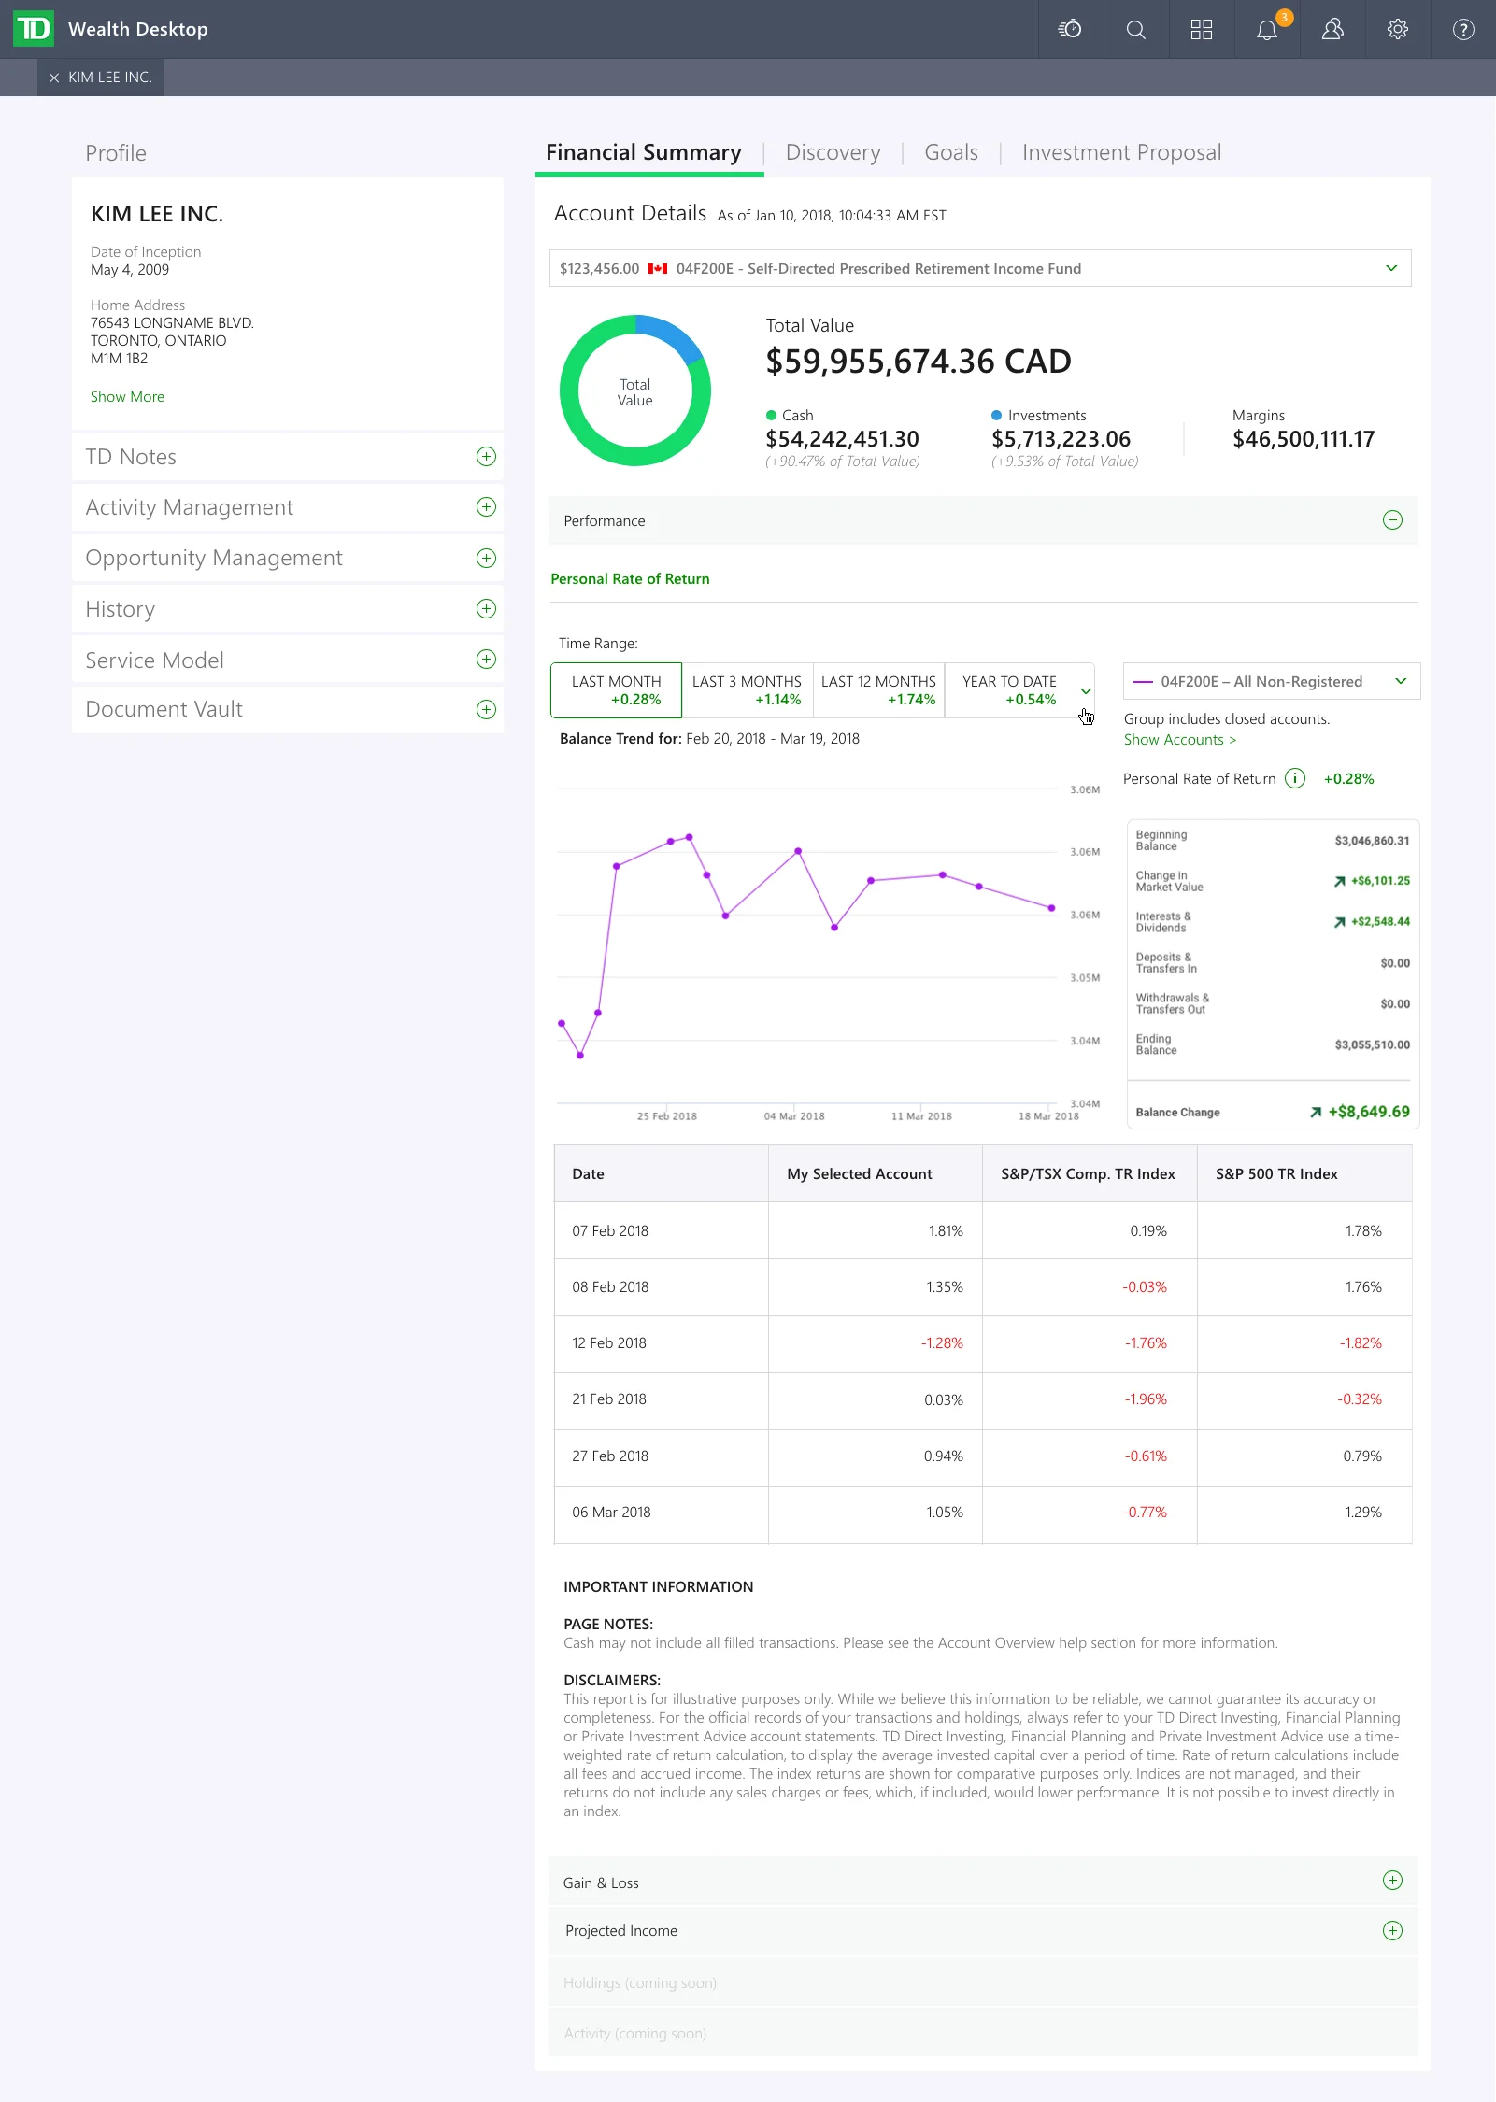Open the settings gear icon
Image resolution: width=1496 pixels, height=2102 pixels.
click(x=1398, y=30)
